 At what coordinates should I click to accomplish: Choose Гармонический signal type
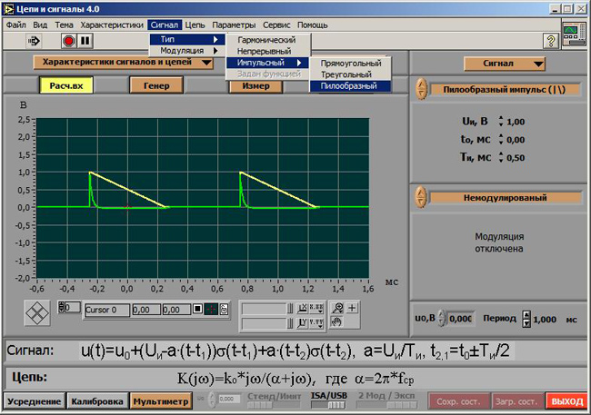pos(267,40)
